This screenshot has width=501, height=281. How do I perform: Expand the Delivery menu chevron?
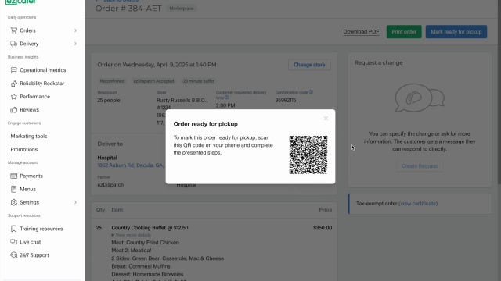(x=75, y=44)
